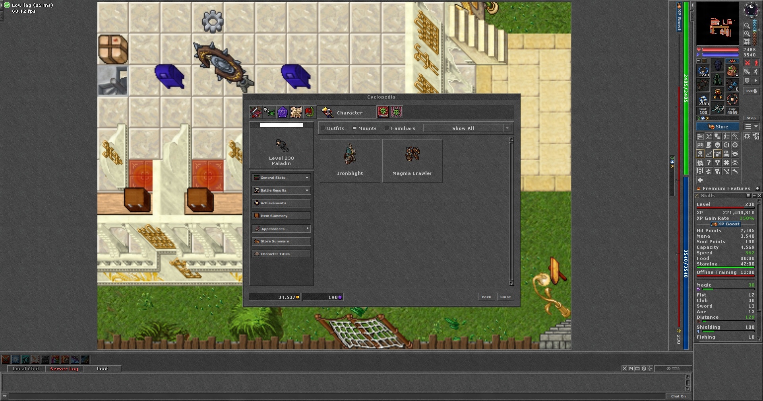Viewport: 763px width, 401px height.
Task: Zoom in the minimap
Action: (747, 34)
